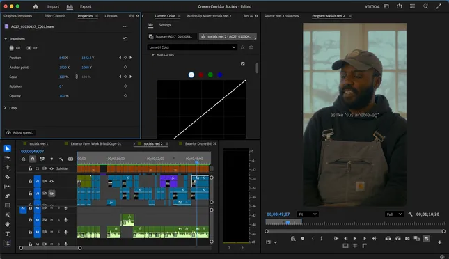This screenshot has height=259, width=449.
Task: Switch to the Import page
Action: coord(53,6)
